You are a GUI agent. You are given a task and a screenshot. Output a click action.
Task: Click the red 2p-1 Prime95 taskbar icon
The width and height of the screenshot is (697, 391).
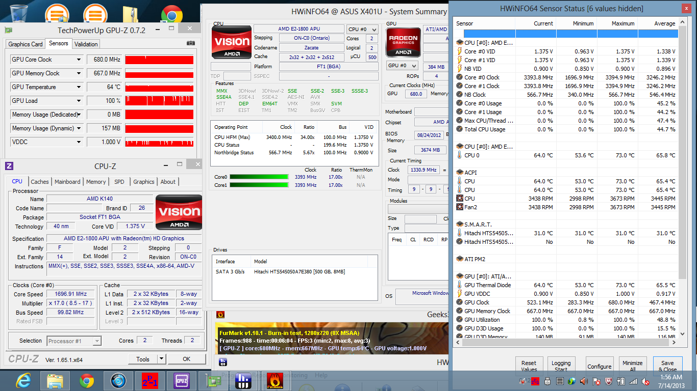(x=150, y=380)
